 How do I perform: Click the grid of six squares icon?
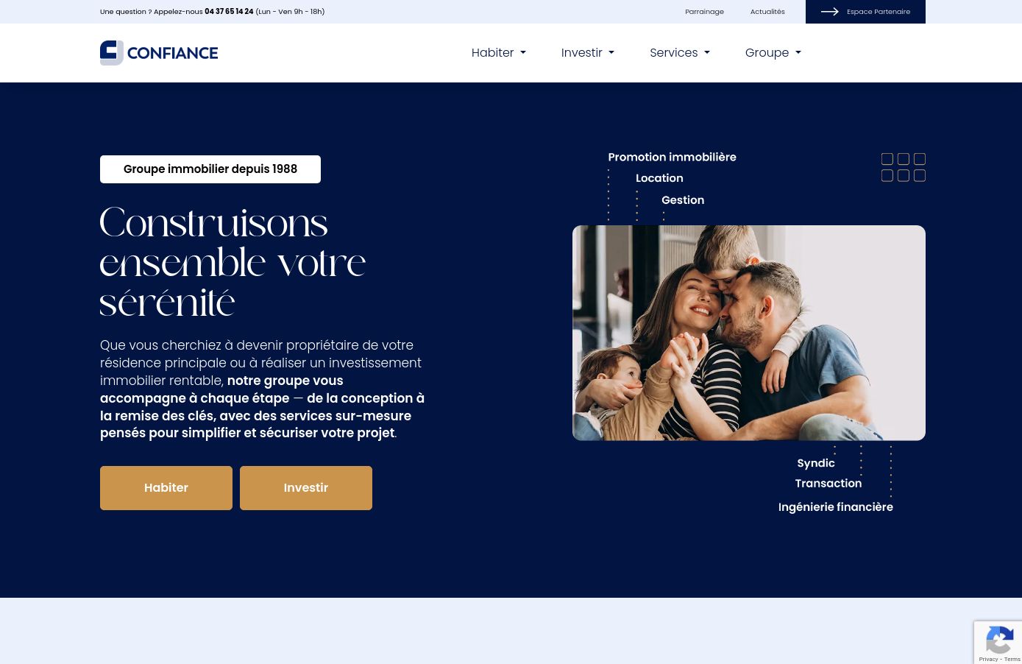pos(904,167)
